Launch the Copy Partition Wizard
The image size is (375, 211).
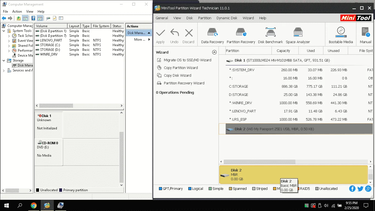(181, 68)
